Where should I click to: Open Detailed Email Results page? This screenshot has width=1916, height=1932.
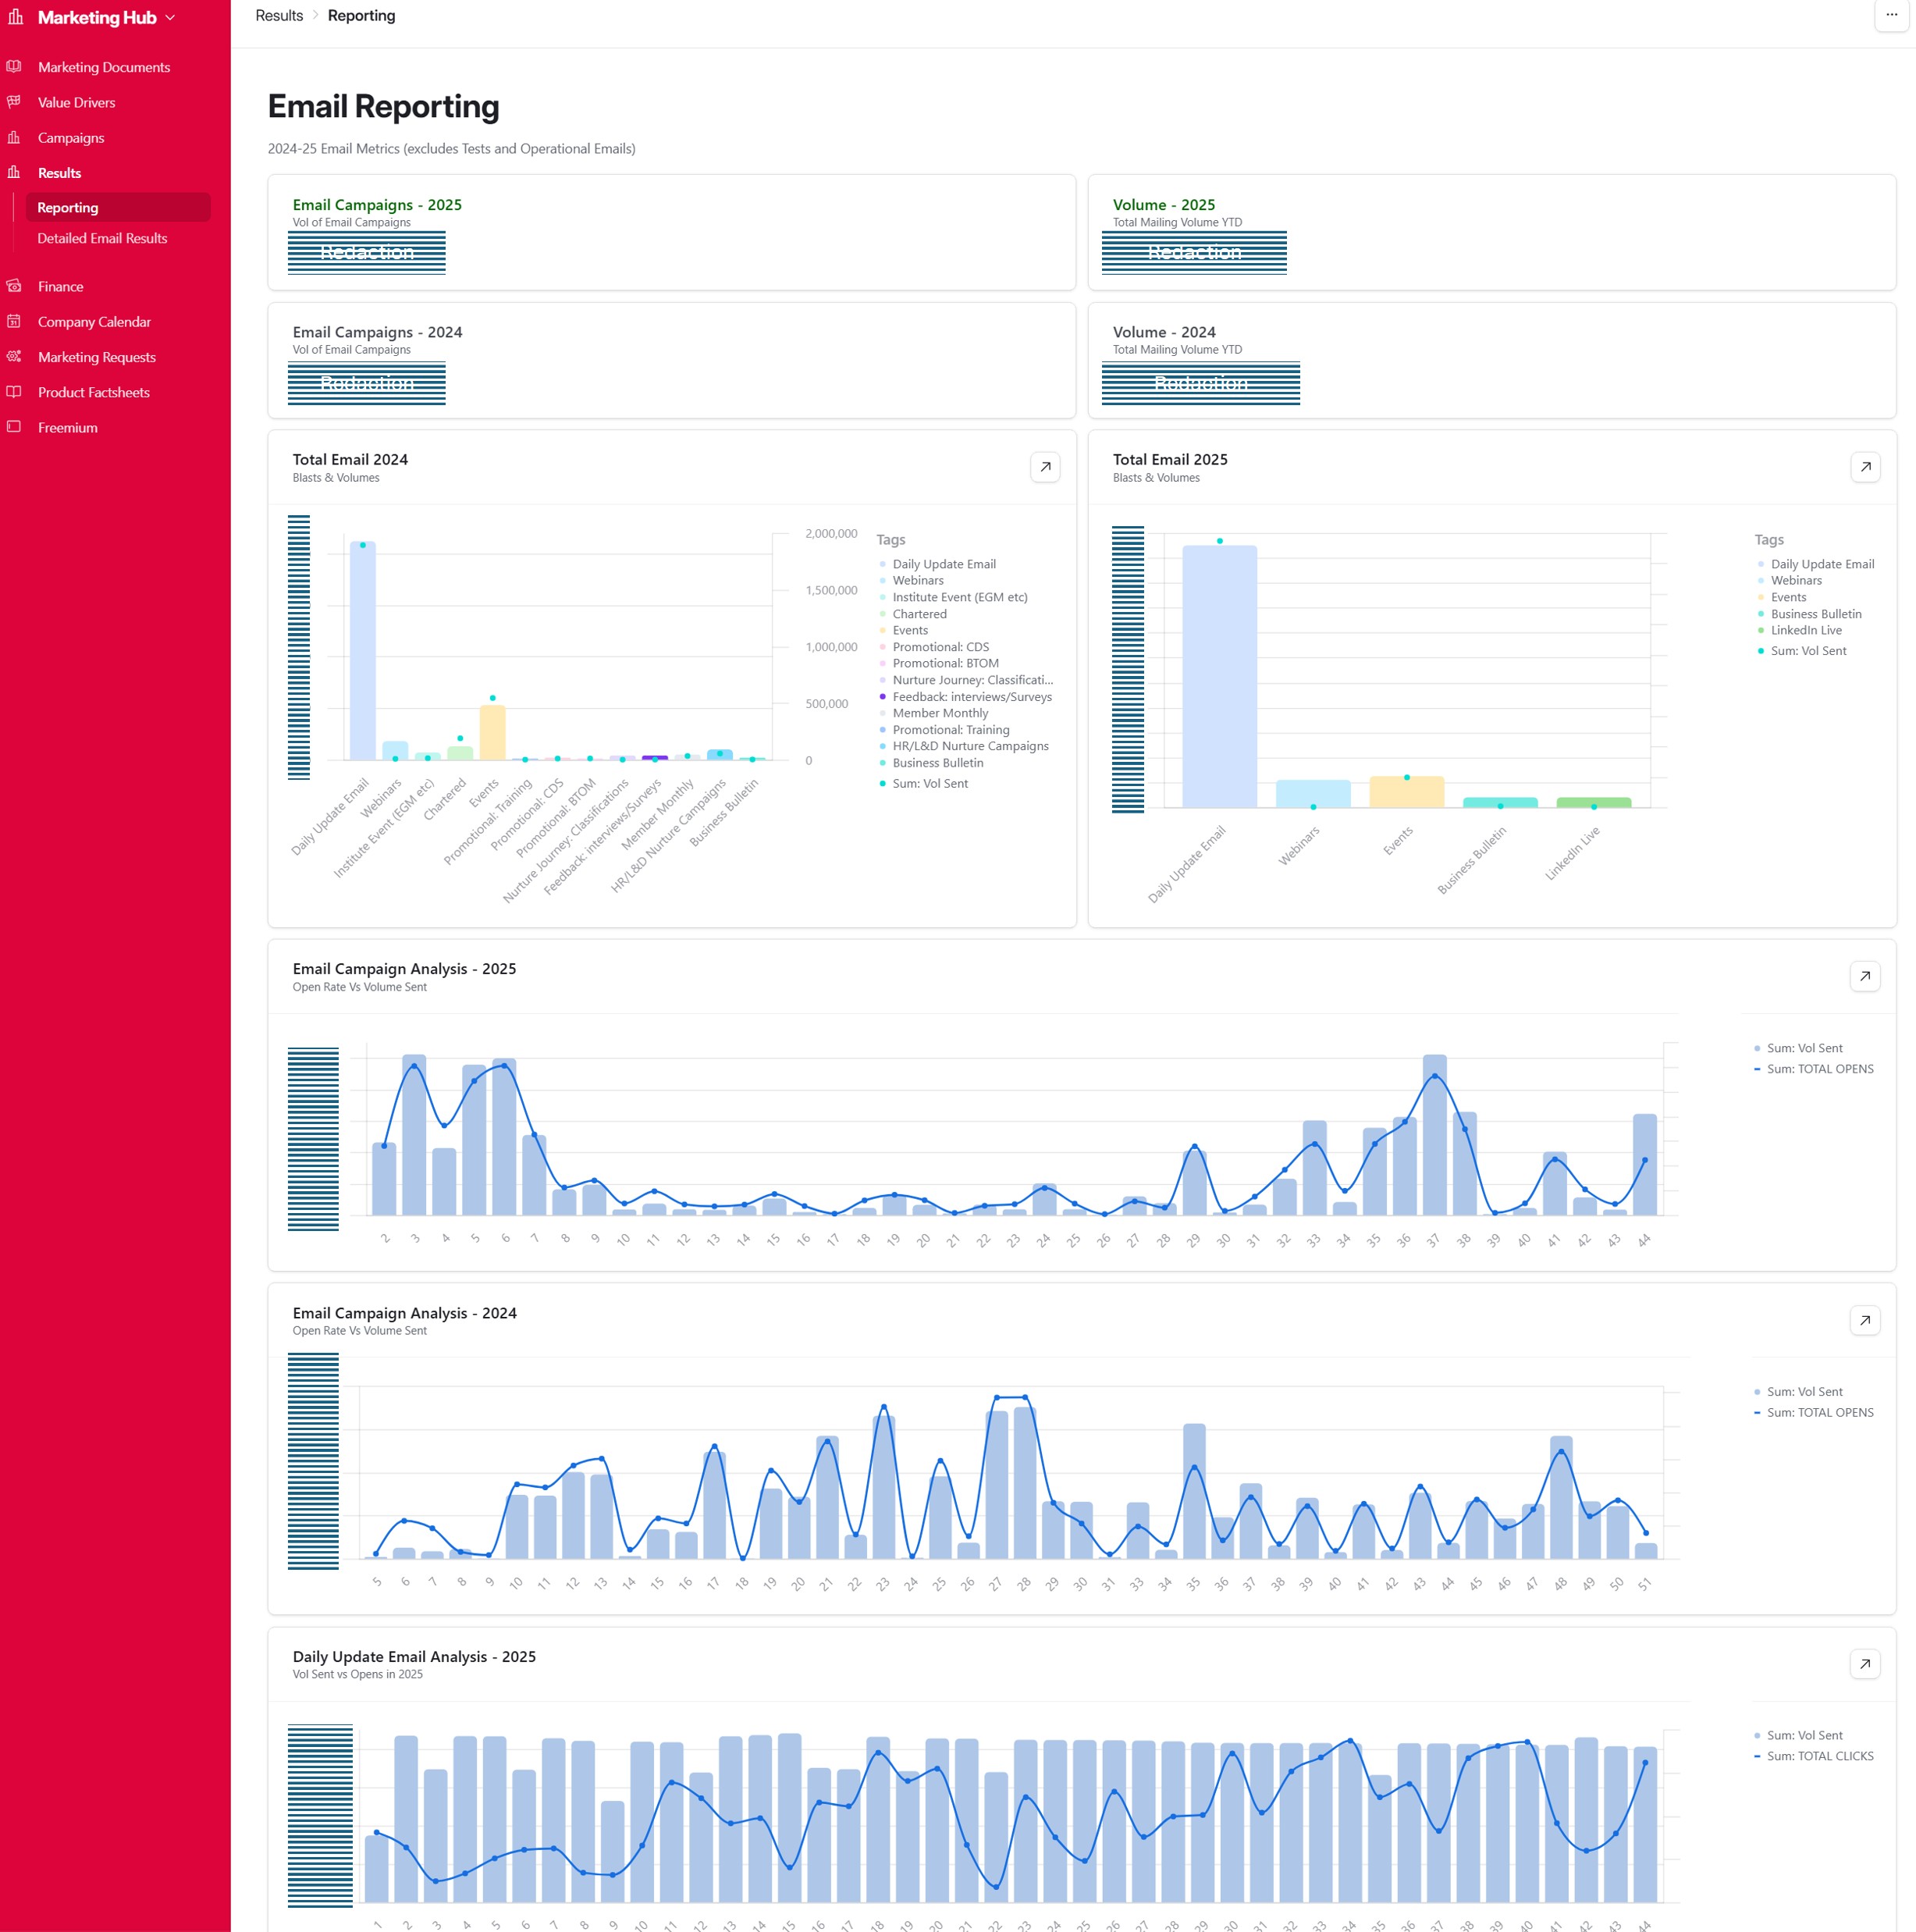pyautogui.click(x=102, y=238)
